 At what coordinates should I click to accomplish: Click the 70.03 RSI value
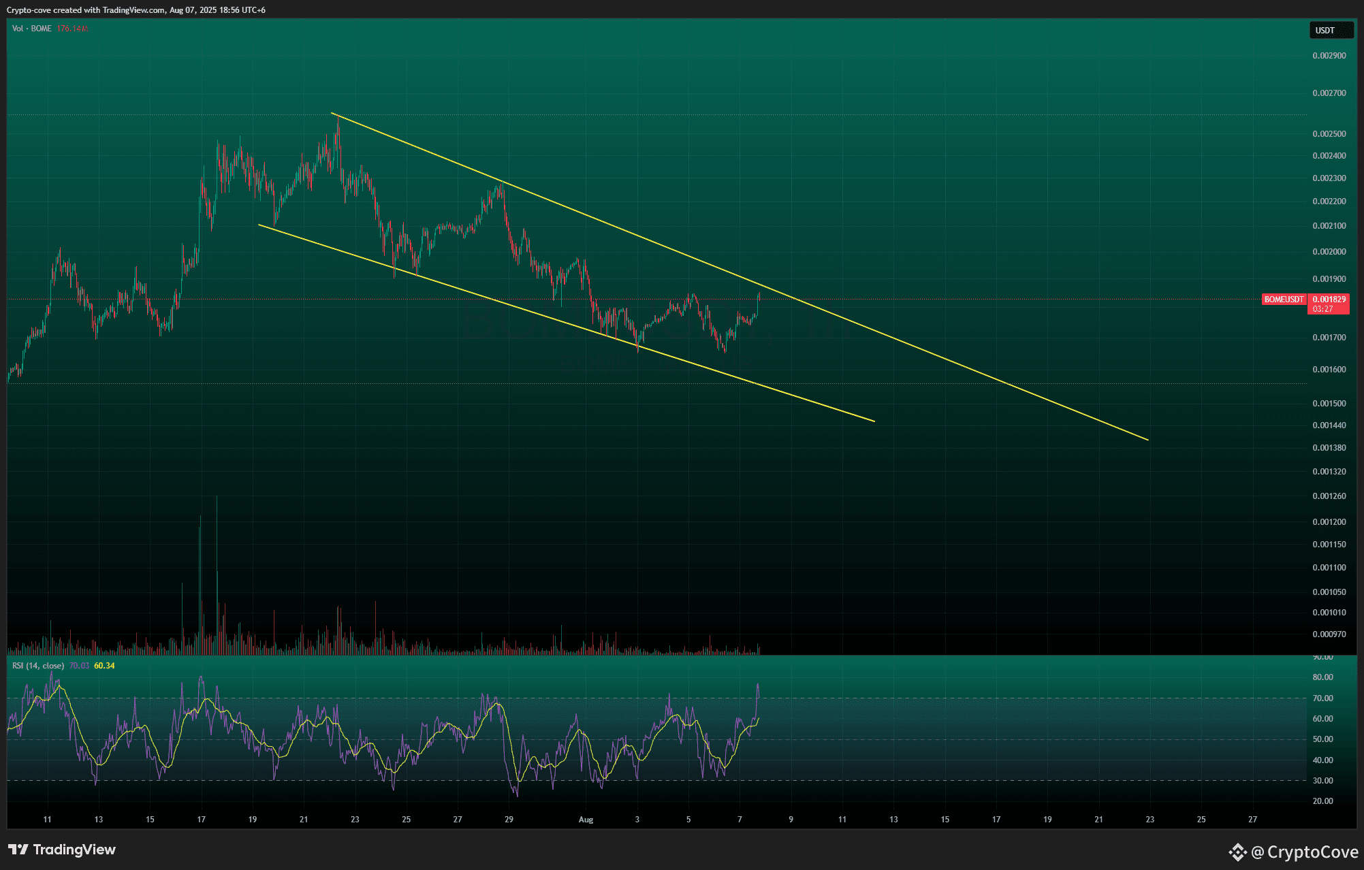point(80,666)
